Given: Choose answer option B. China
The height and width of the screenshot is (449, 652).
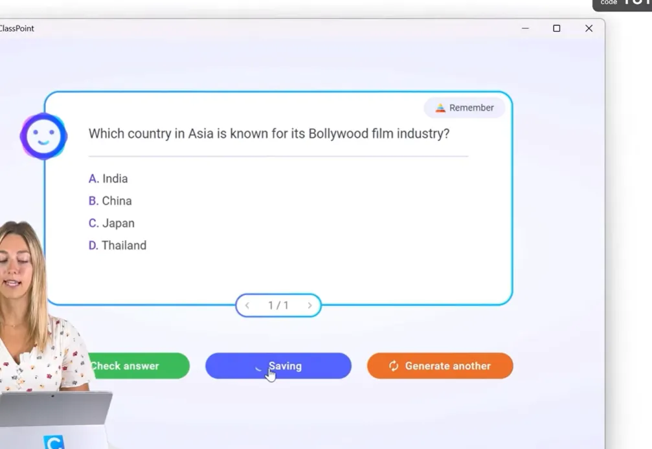Looking at the screenshot, I should [x=110, y=201].
